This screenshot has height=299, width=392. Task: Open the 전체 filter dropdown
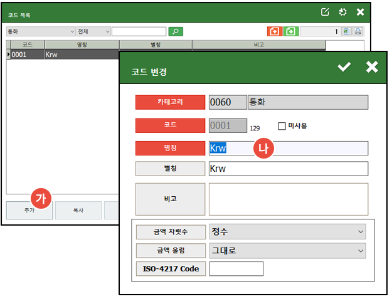tap(93, 31)
